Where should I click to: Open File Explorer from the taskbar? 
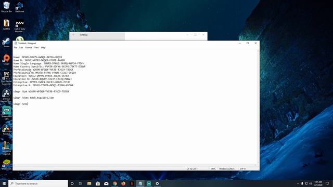pyautogui.click(x=89, y=183)
